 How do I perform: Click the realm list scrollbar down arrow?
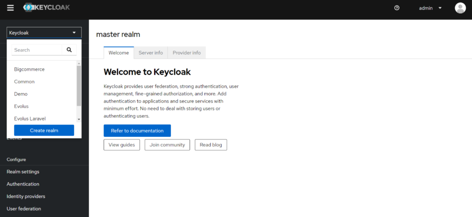[x=79, y=119]
